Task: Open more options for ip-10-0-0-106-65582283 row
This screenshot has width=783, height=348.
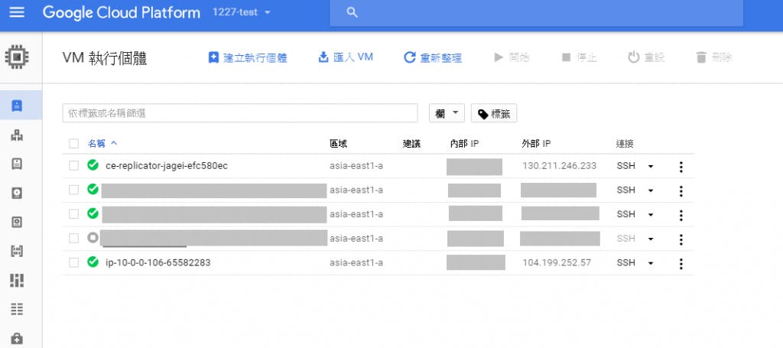Action: pos(681,263)
